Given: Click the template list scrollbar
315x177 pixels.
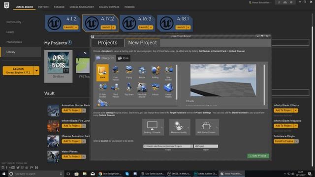Looking at the screenshot, I should click(x=177, y=82).
